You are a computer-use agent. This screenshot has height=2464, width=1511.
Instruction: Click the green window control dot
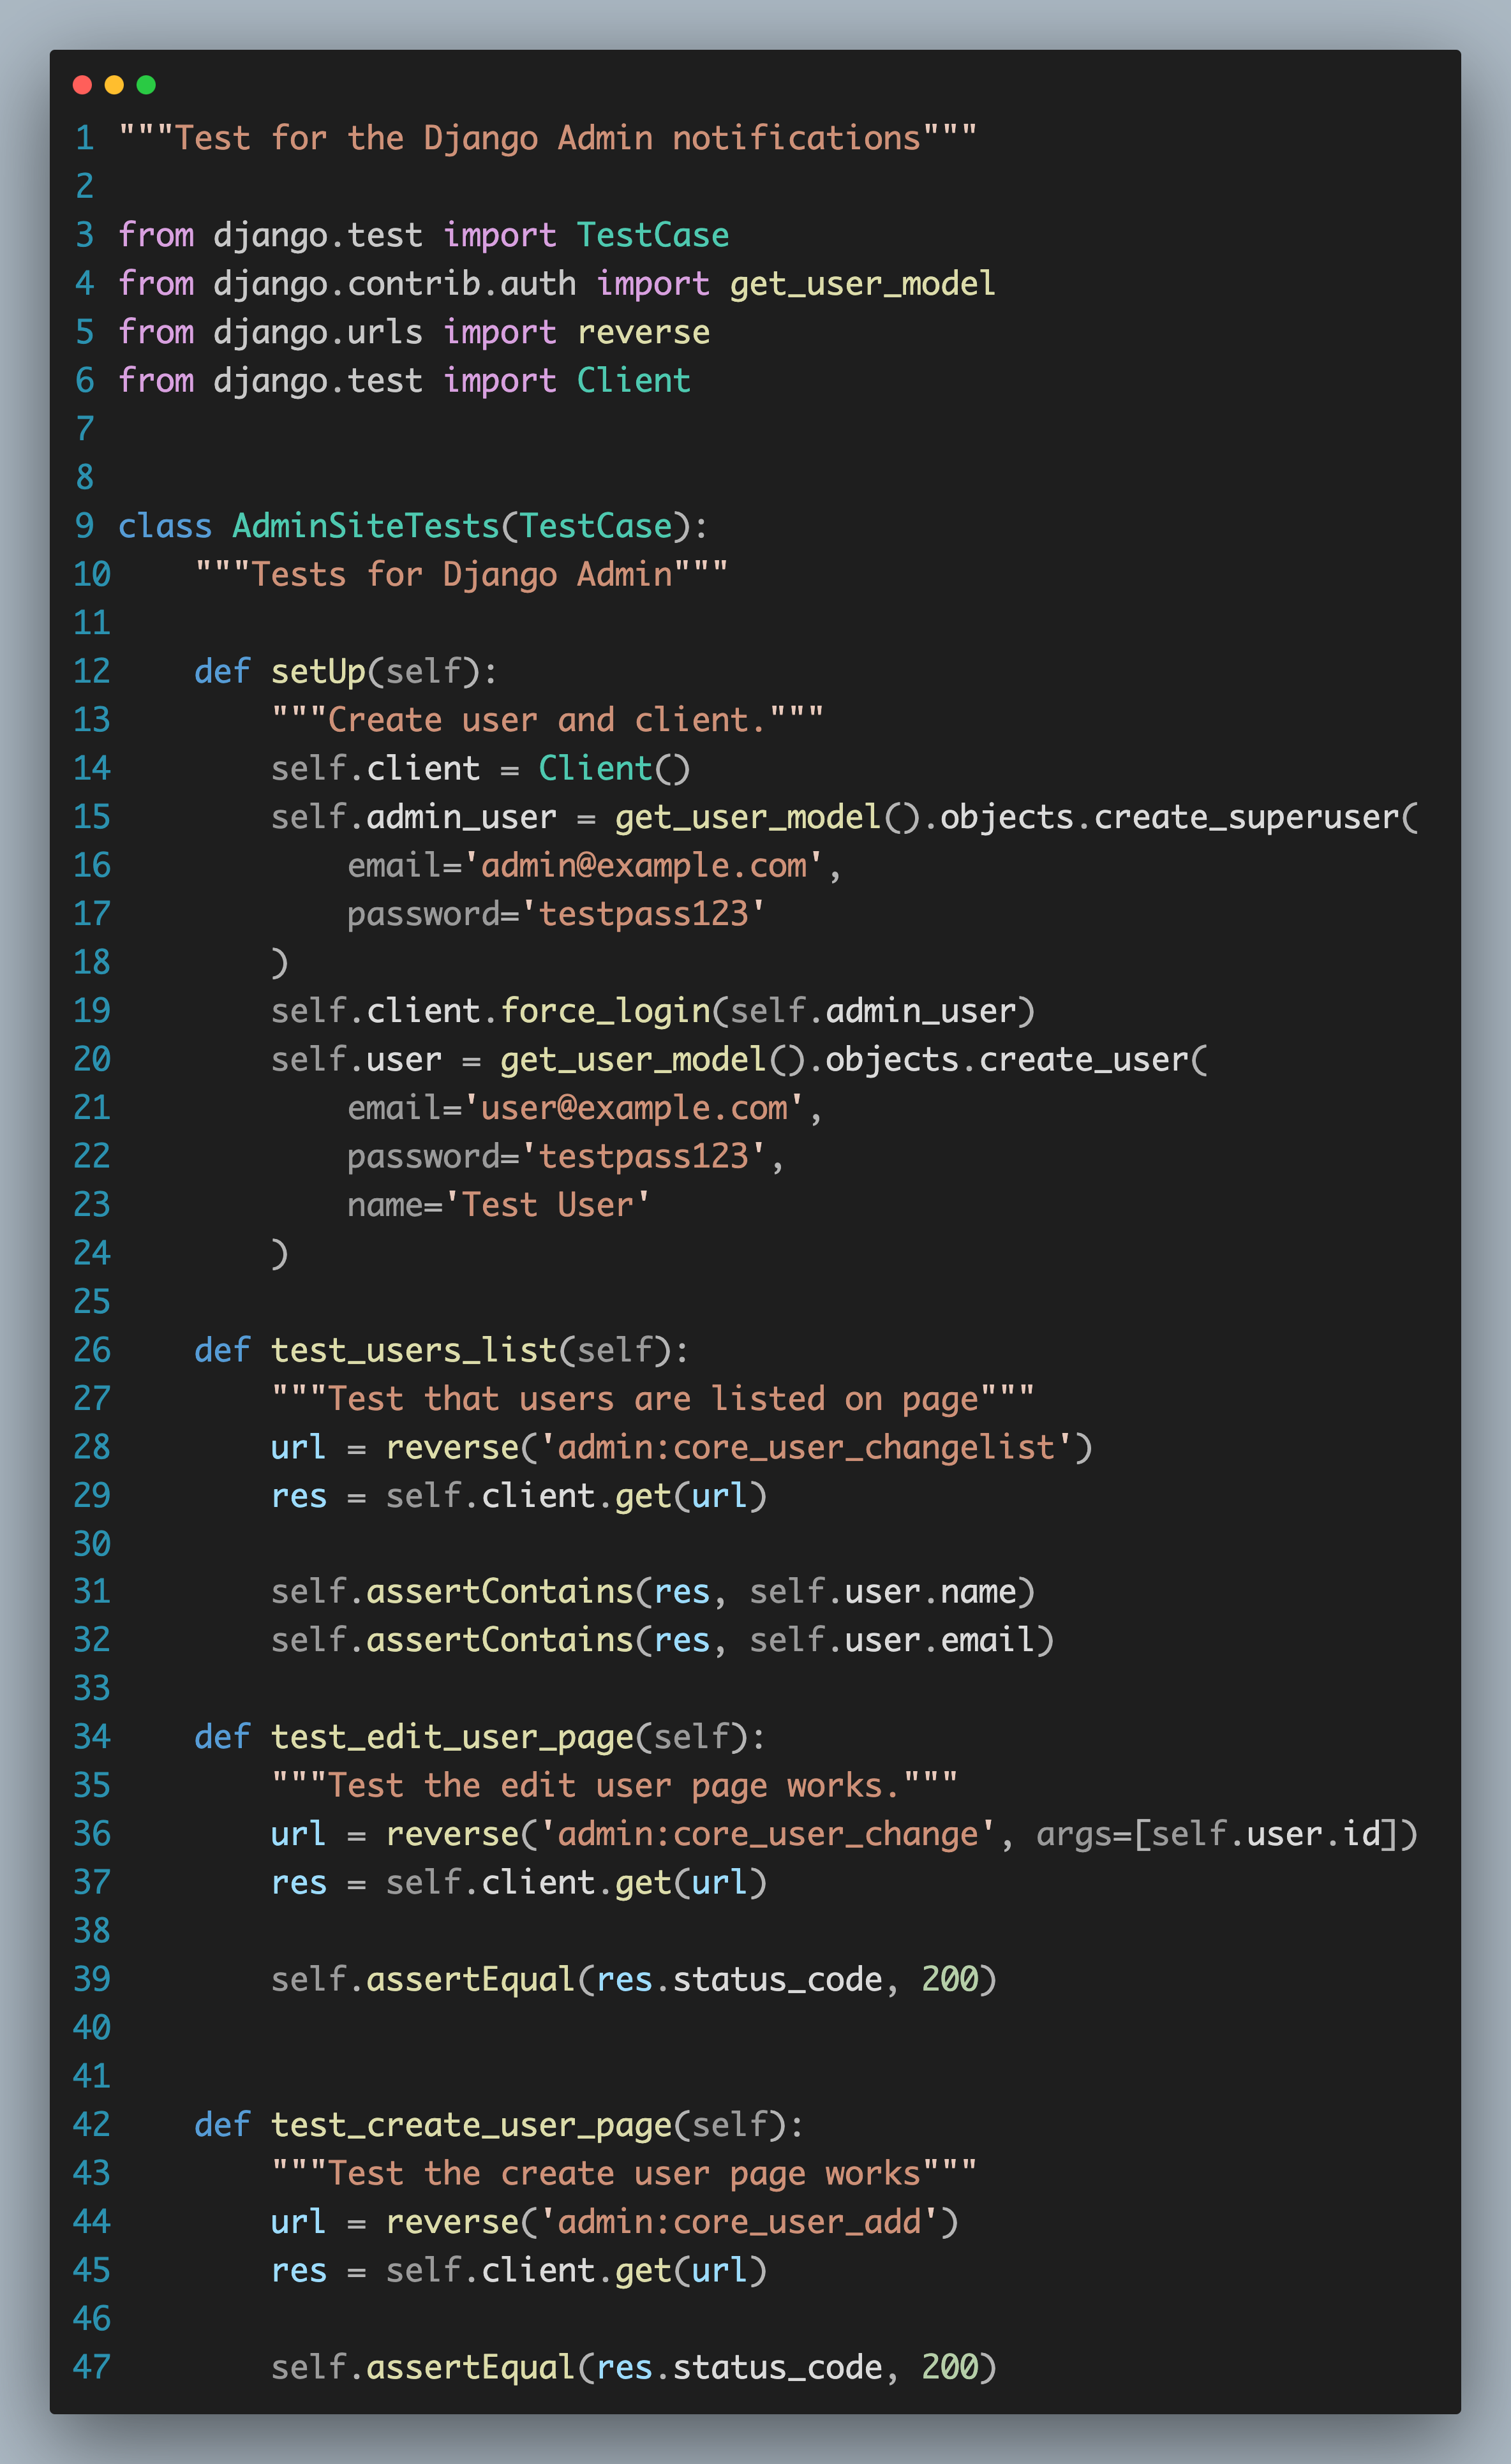146,85
